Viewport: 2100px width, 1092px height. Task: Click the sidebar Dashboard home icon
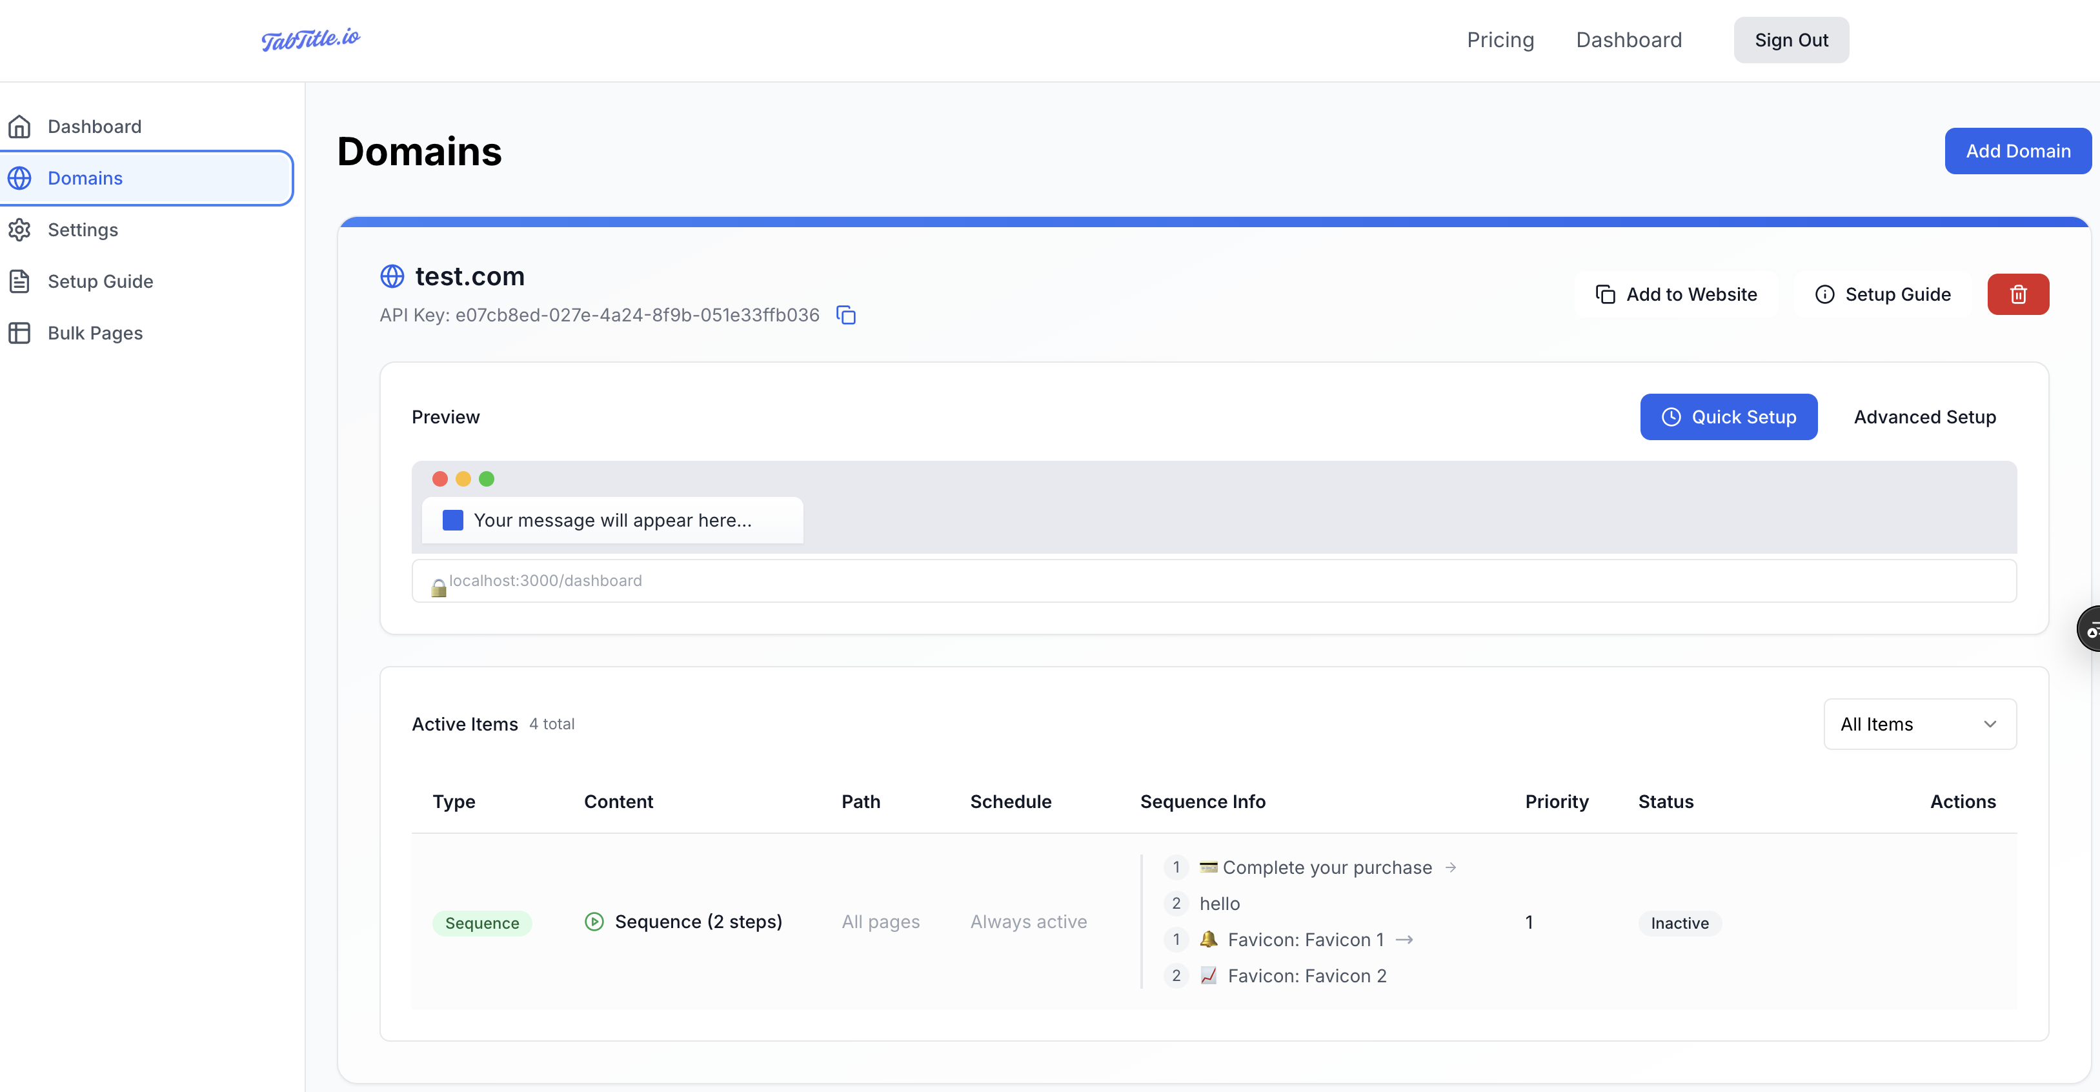click(x=19, y=126)
